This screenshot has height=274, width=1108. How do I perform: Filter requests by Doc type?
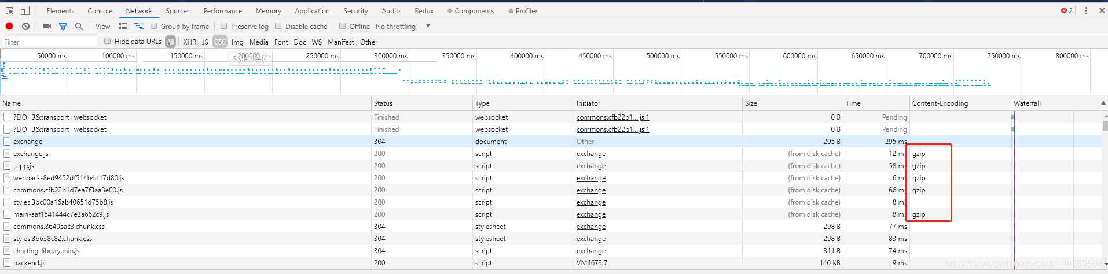[300, 42]
